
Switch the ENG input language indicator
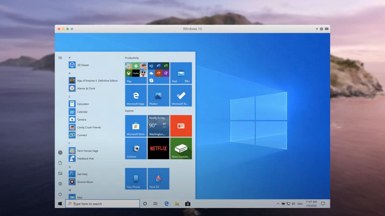pyautogui.click(x=300, y=204)
